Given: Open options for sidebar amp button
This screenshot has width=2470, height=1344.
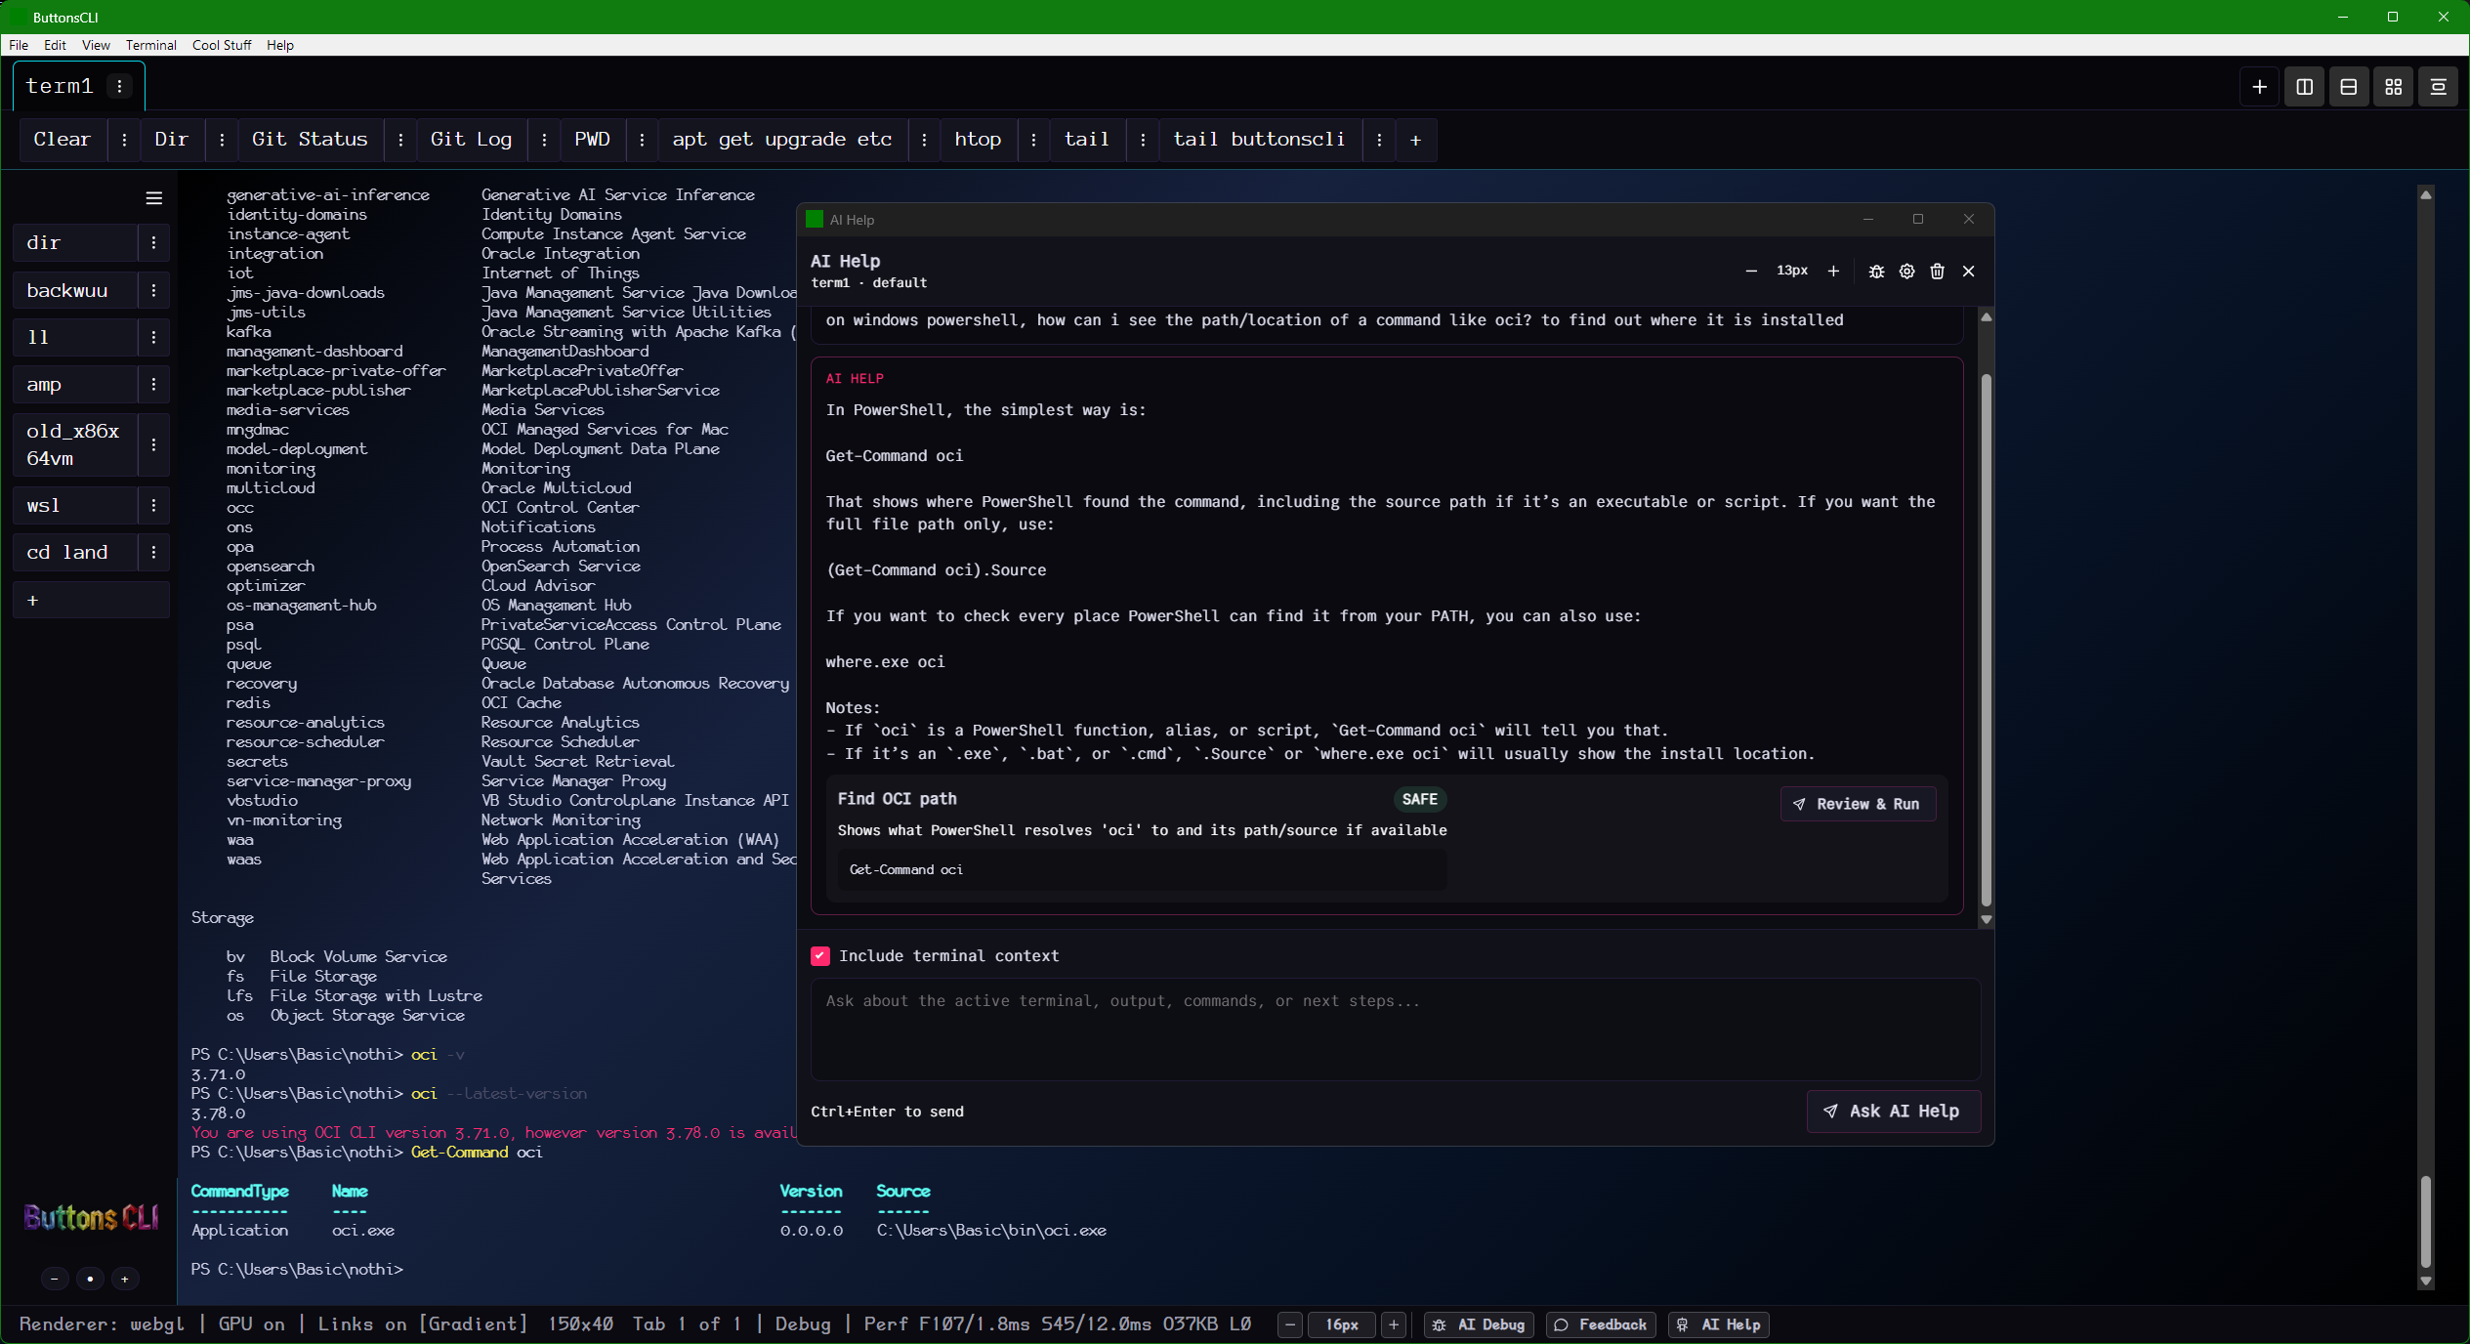Looking at the screenshot, I should tap(153, 385).
